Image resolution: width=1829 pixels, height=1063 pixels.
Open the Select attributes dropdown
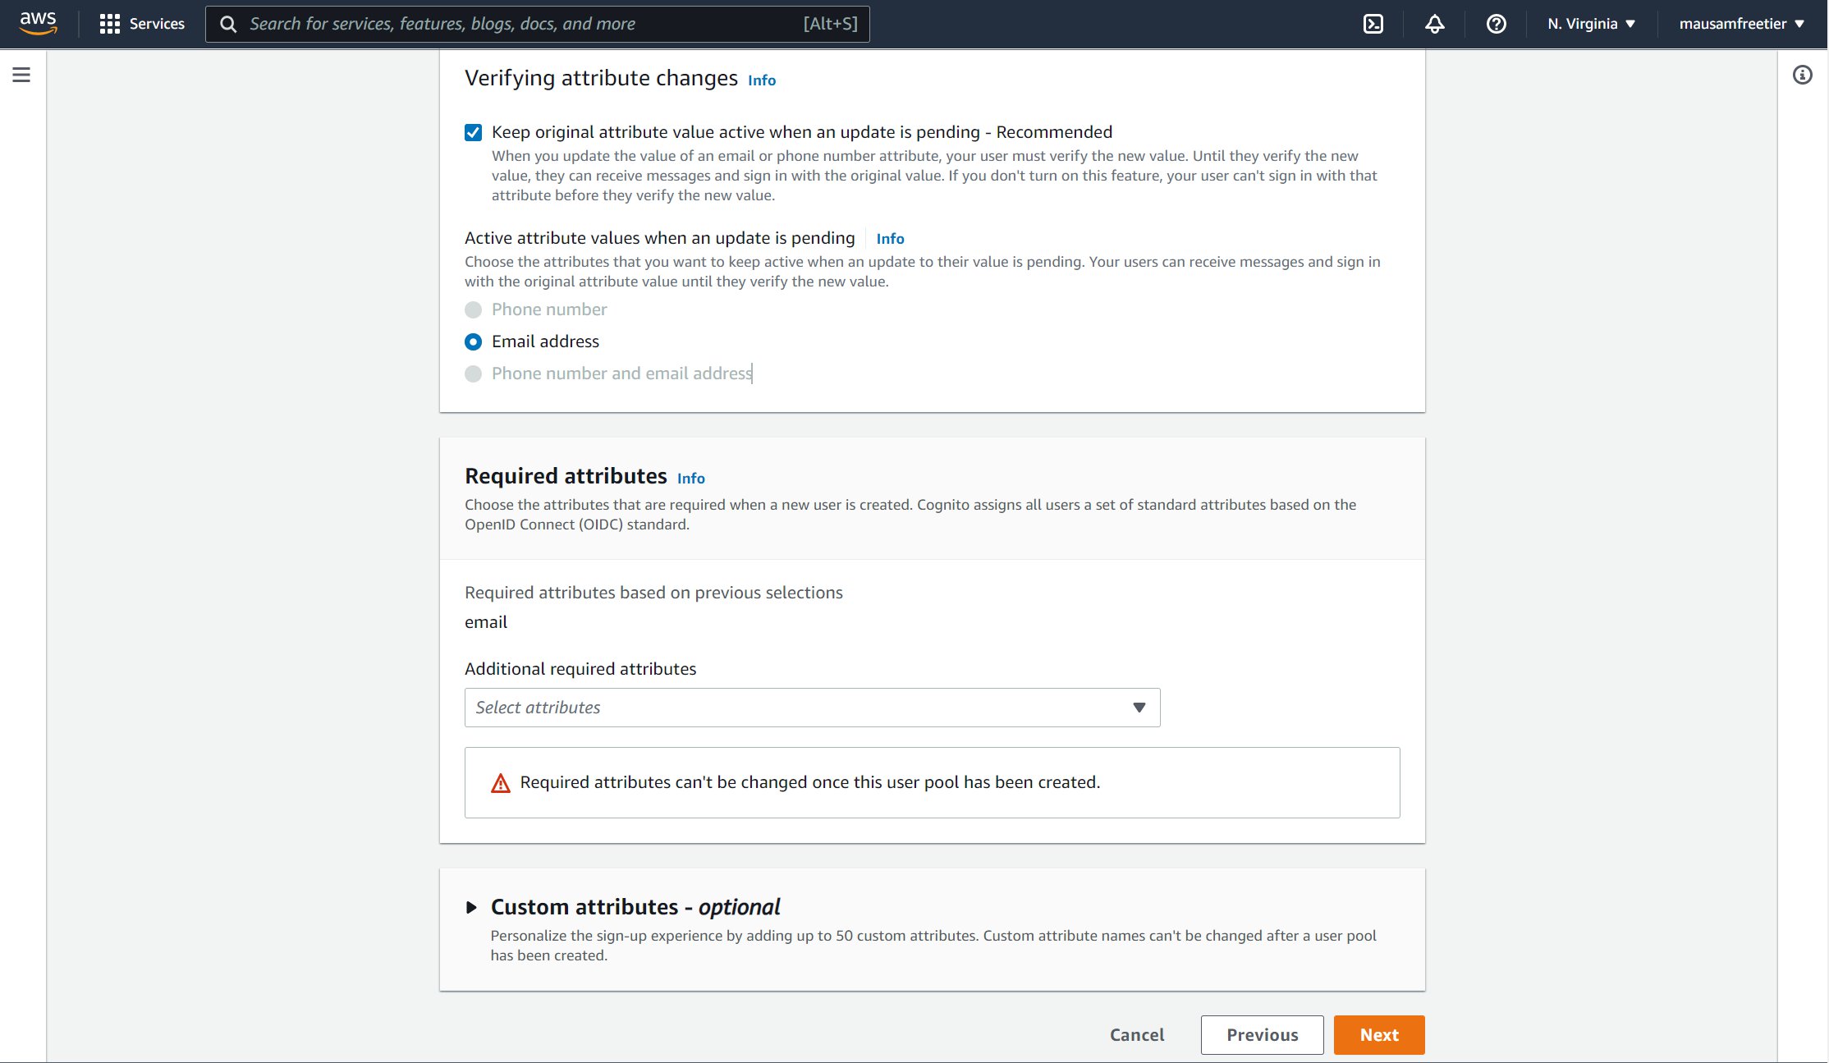click(x=812, y=708)
